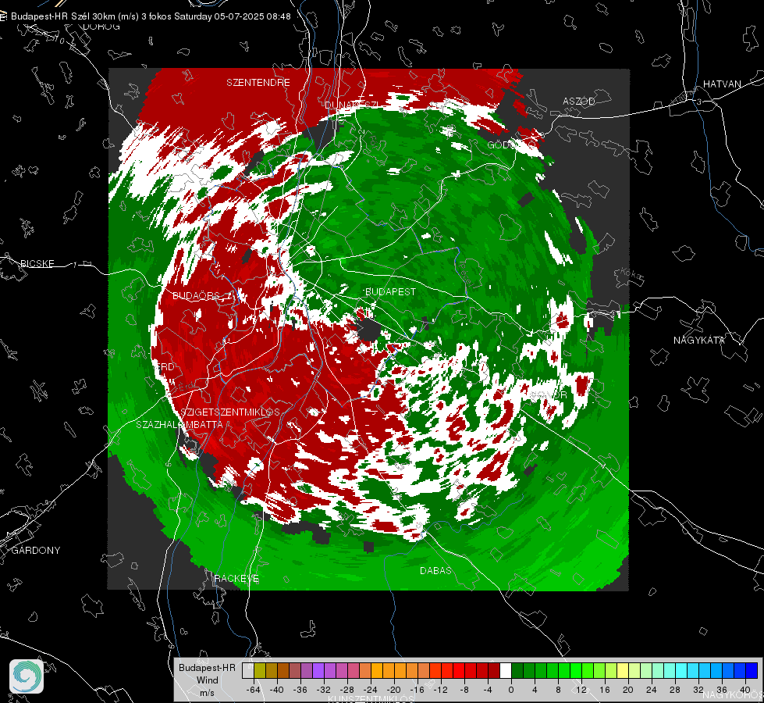Click the GÁRDONY town label

(x=36, y=551)
